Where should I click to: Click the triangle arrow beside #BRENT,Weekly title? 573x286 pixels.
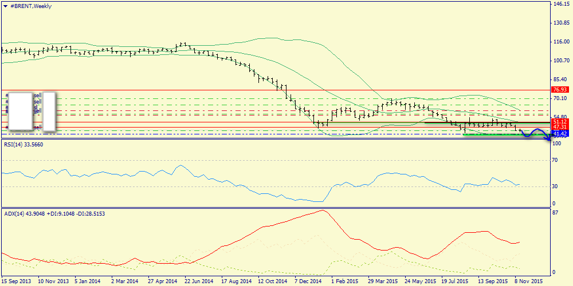[x=5, y=6]
